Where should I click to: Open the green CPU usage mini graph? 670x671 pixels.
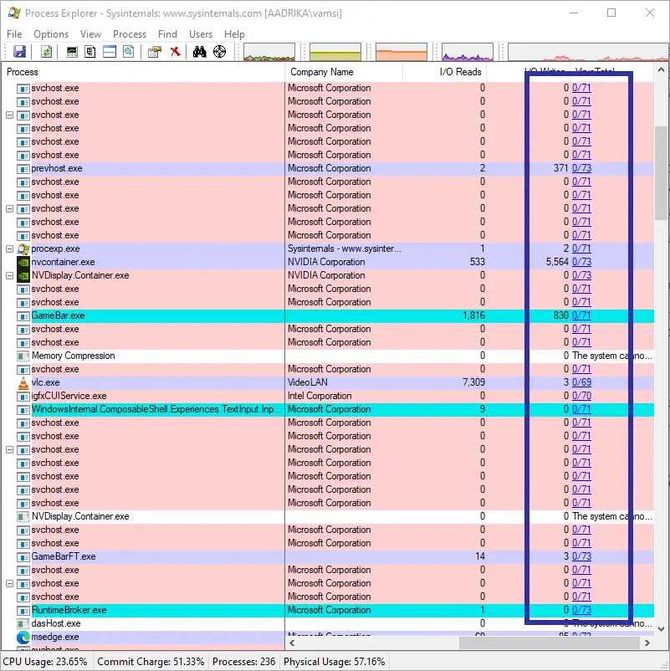(269, 52)
